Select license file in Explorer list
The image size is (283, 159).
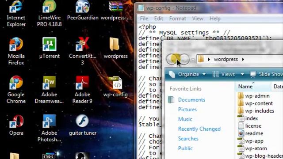[249, 126]
